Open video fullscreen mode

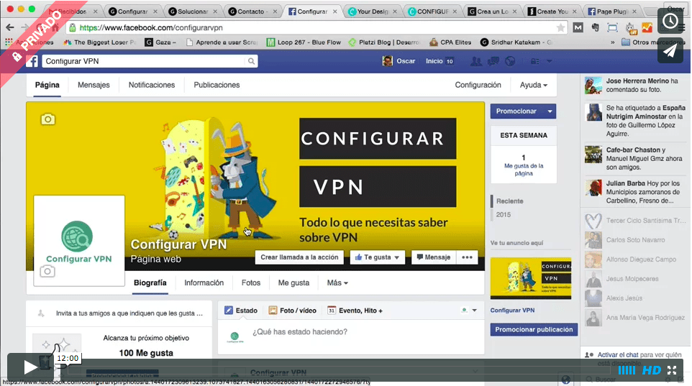pyautogui.click(x=672, y=370)
